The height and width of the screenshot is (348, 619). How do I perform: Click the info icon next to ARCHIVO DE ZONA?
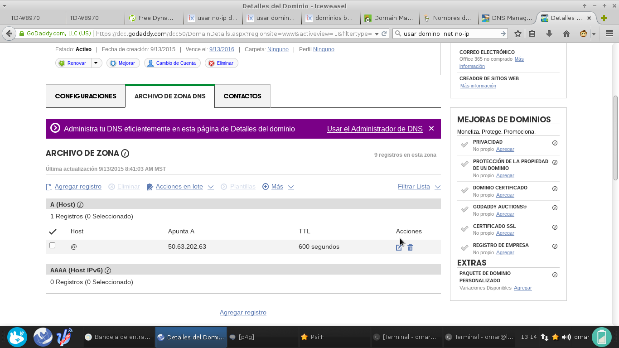point(125,154)
